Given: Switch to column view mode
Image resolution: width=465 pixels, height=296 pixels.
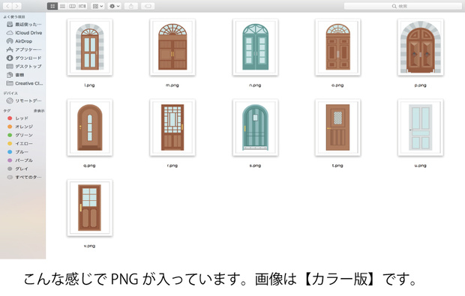Looking at the screenshot, I should click(x=72, y=6).
